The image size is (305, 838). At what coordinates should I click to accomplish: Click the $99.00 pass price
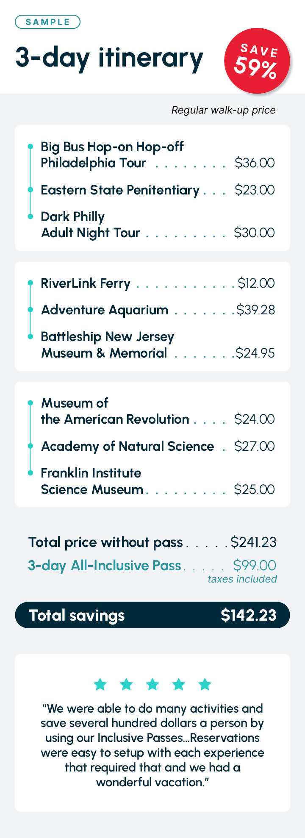point(255,565)
